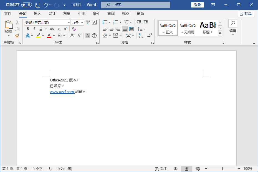Click the character border icon
Screen dimensions: 258x172
coord(94,22)
